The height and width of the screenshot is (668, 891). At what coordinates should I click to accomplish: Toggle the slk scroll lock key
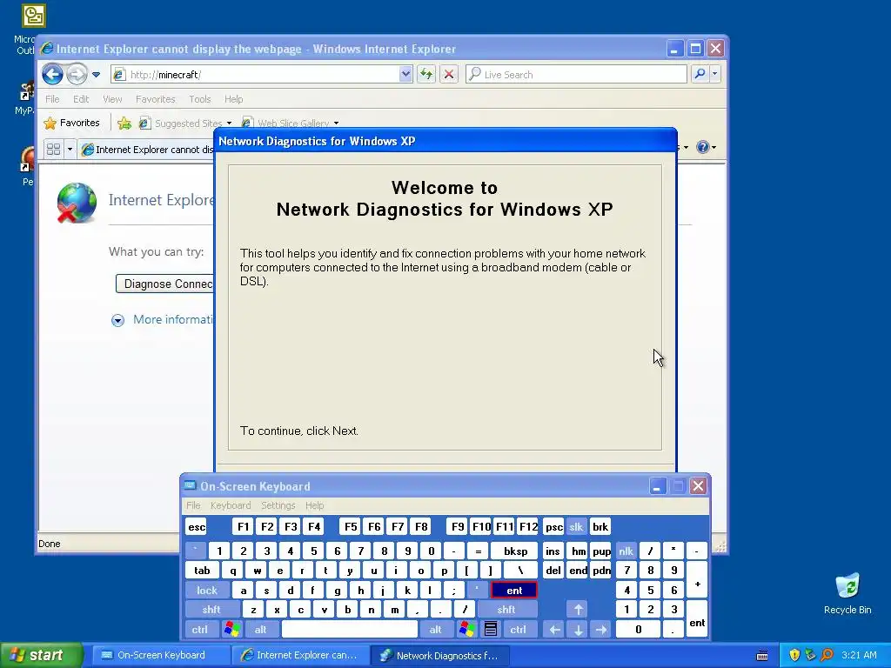point(576,526)
